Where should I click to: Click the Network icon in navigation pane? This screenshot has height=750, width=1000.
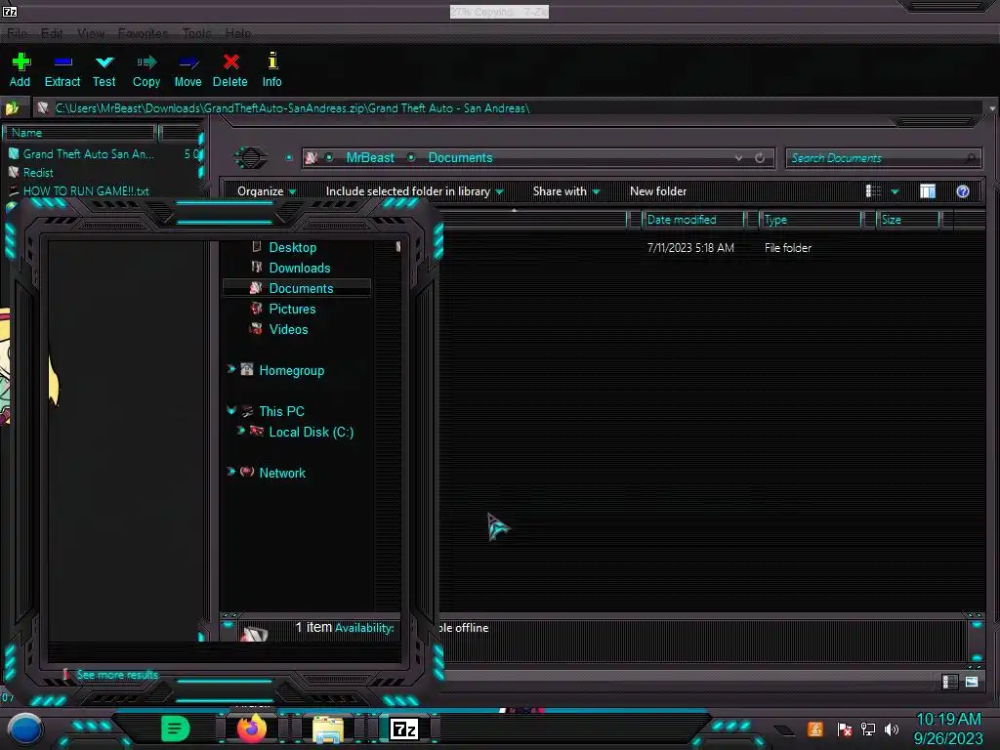click(x=247, y=472)
